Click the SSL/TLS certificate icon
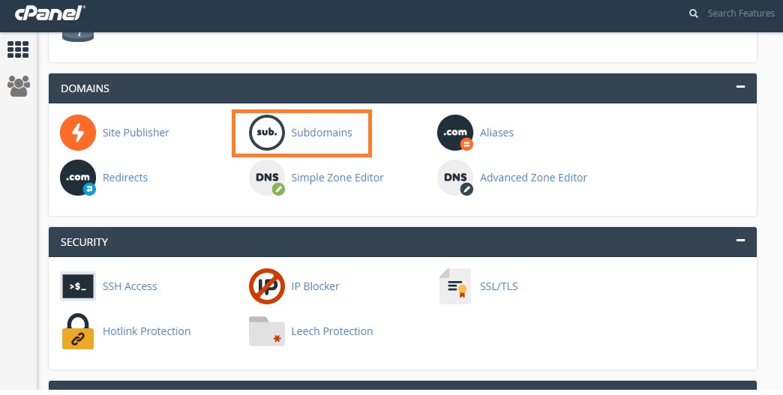This screenshot has height=395, width=783. pyautogui.click(x=455, y=286)
